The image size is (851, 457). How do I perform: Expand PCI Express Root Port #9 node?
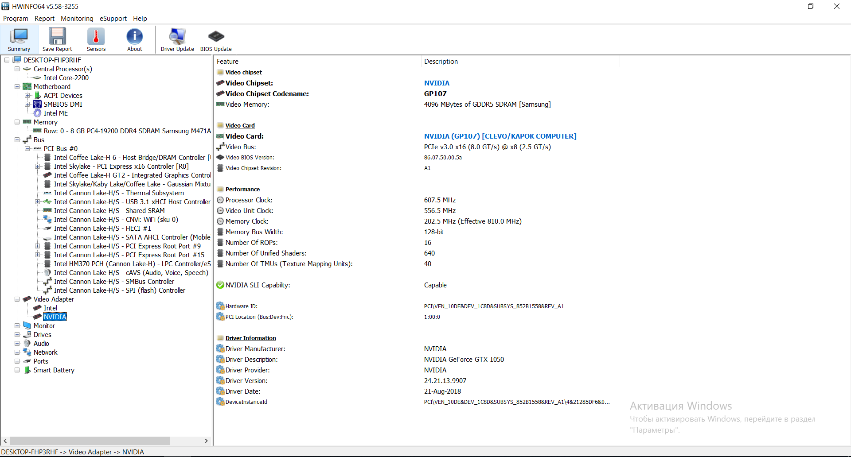click(37, 246)
